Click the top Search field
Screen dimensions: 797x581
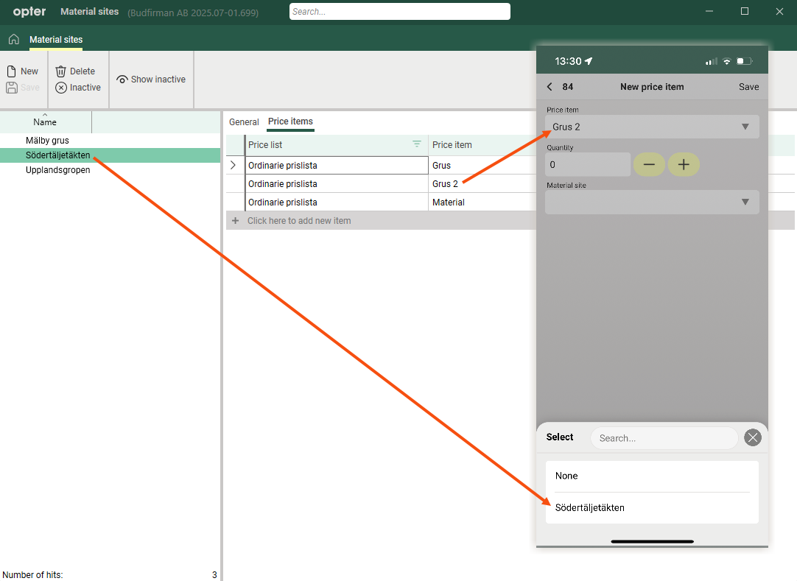[x=399, y=12]
